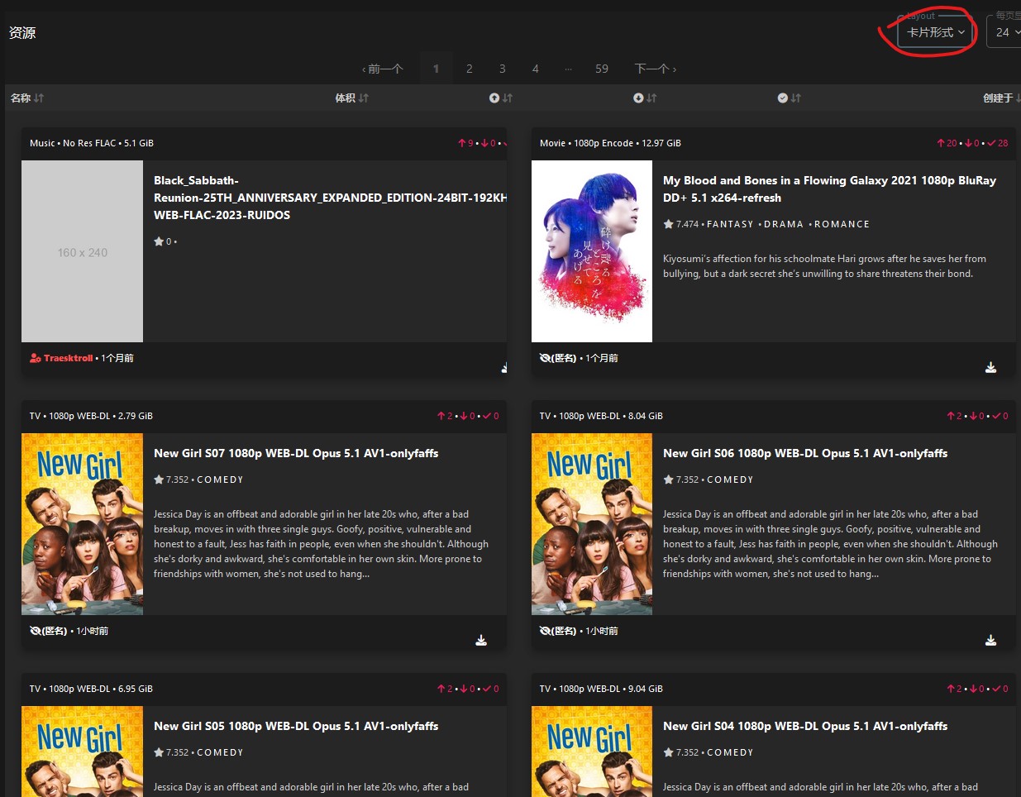
Task: Click seeders count on New Girl S05 card
Action: [x=446, y=689]
